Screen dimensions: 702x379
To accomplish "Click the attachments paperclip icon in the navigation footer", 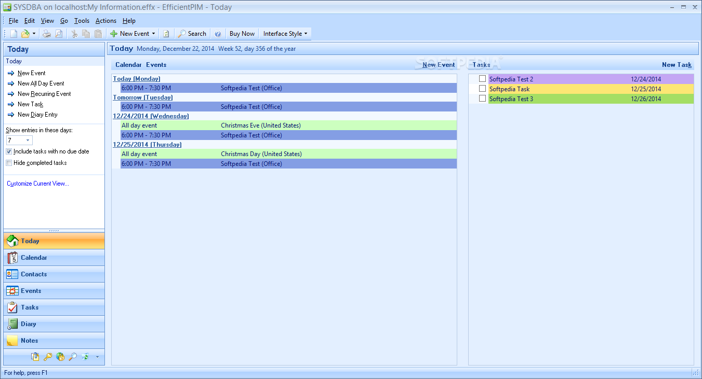I will coord(35,357).
